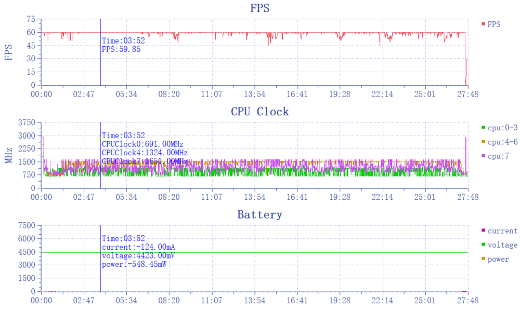Click the FPS chart title

pyautogui.click(x=259, y=8)
